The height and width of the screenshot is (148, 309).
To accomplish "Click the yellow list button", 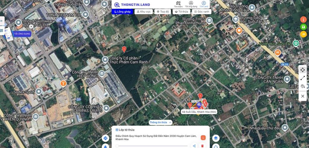I will pos(303,34).
